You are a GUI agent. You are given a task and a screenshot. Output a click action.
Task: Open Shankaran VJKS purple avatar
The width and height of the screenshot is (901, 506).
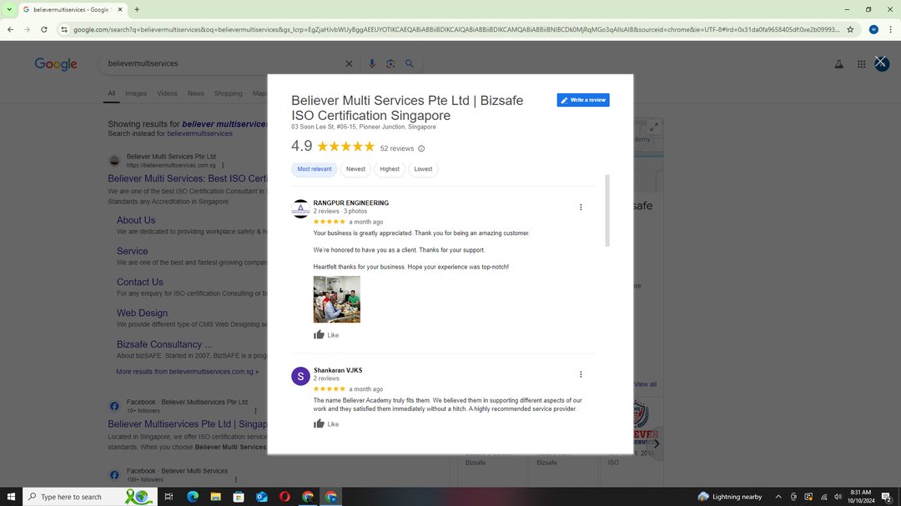pos(300,376)
